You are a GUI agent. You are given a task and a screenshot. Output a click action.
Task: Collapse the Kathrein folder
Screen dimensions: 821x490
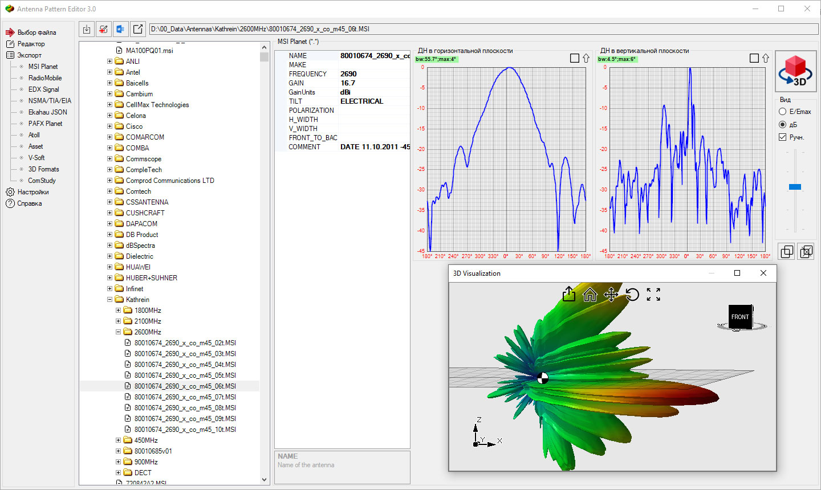click(110, 300)
